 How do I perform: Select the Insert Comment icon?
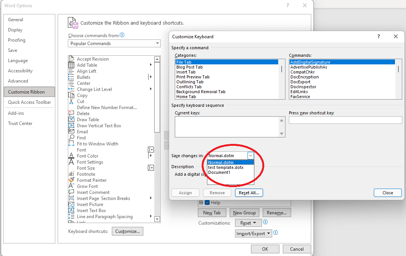coord(71,192)
